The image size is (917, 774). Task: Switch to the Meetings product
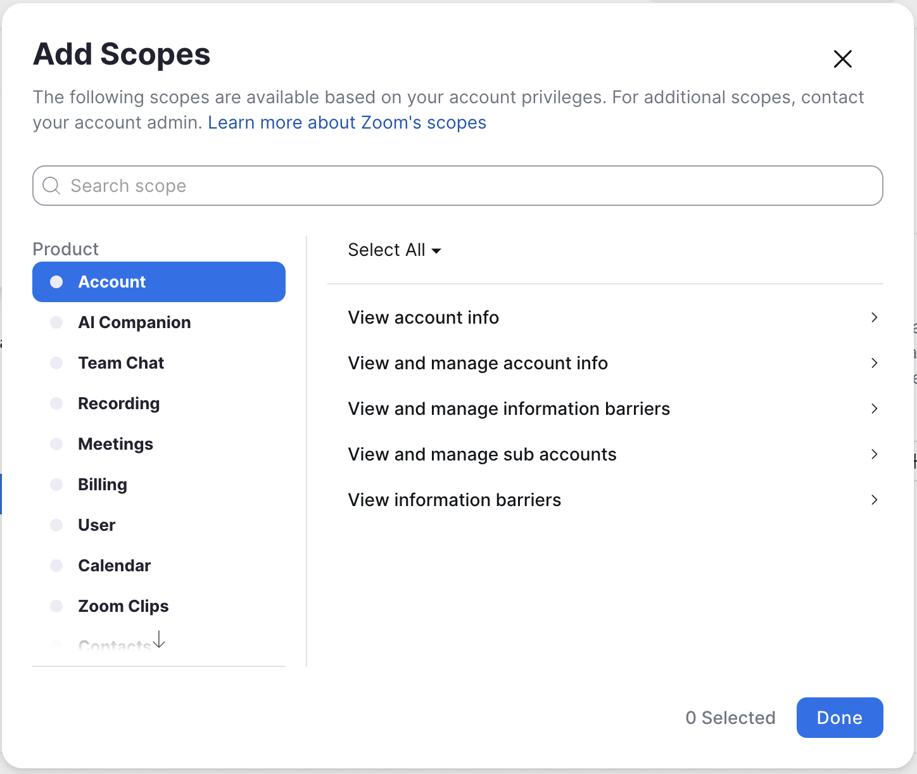coord(115,444)
